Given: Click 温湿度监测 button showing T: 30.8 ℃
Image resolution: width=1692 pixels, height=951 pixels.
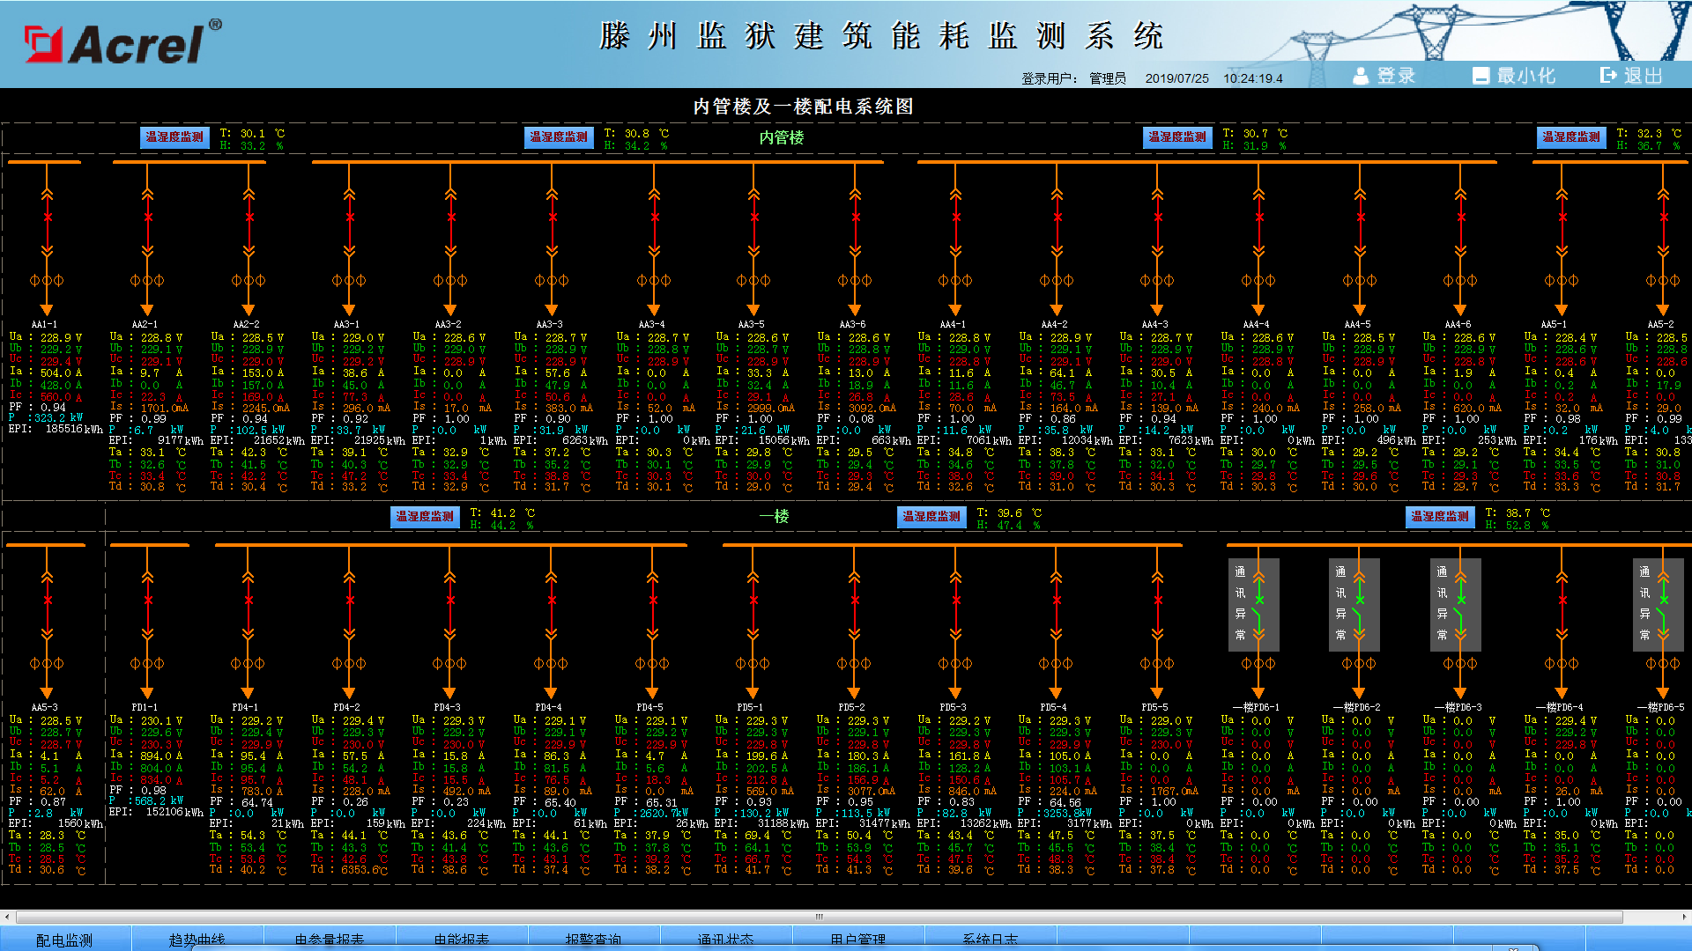Looking at the screenshot, I should [559, 137].
